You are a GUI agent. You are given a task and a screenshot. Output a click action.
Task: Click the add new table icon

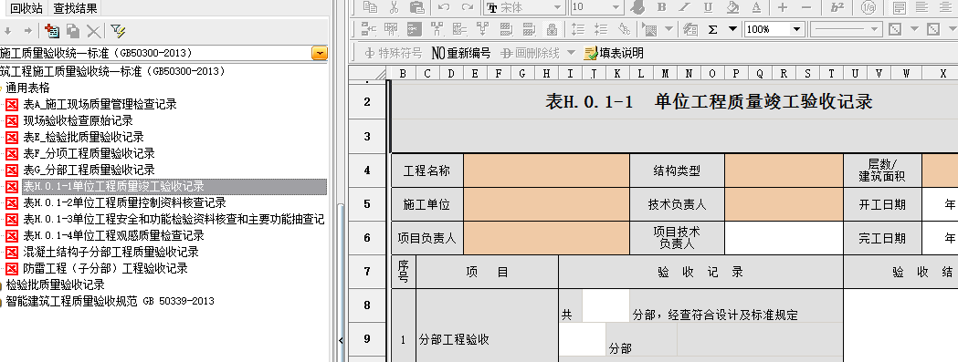click(53, 30)
